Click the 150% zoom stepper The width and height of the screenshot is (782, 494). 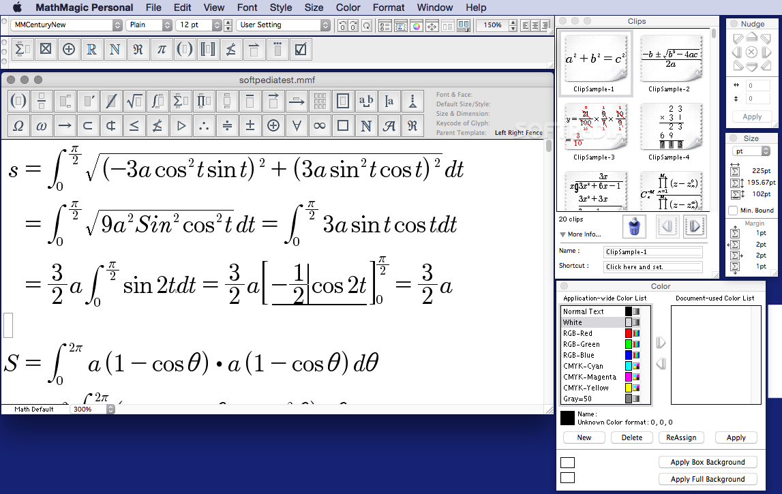[513, 25]
